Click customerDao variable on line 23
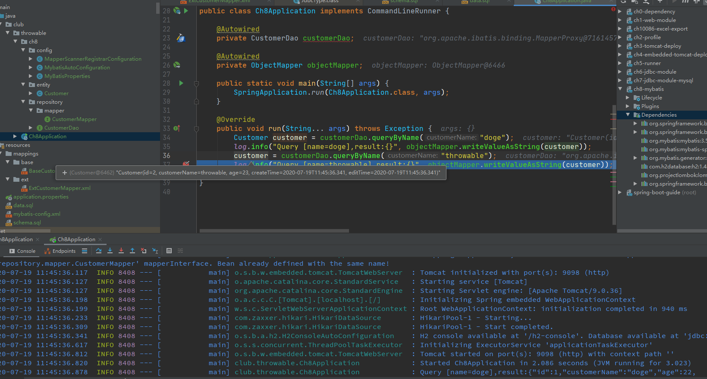 tap(326, 38)
